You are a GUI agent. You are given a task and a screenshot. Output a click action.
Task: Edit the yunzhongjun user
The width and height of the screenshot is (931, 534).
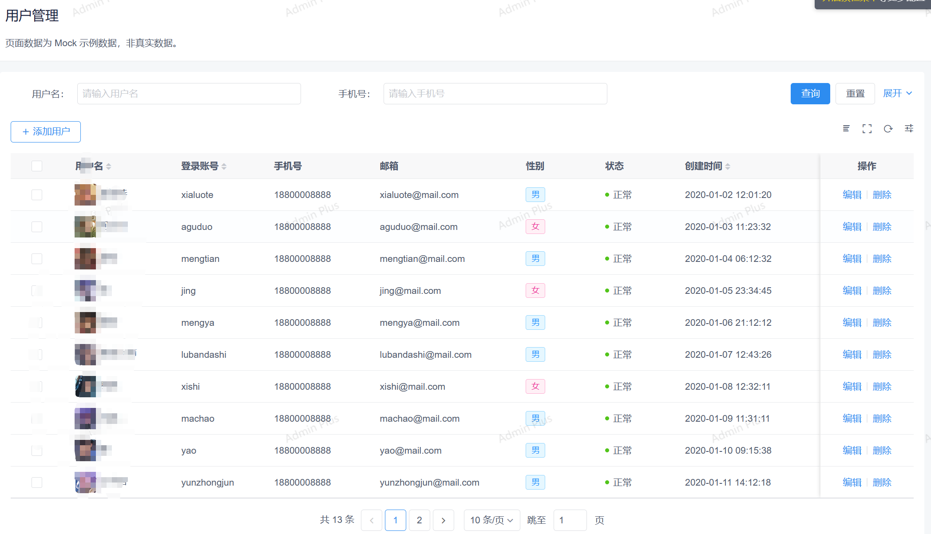pyautogui.click(x=852, y=483)
